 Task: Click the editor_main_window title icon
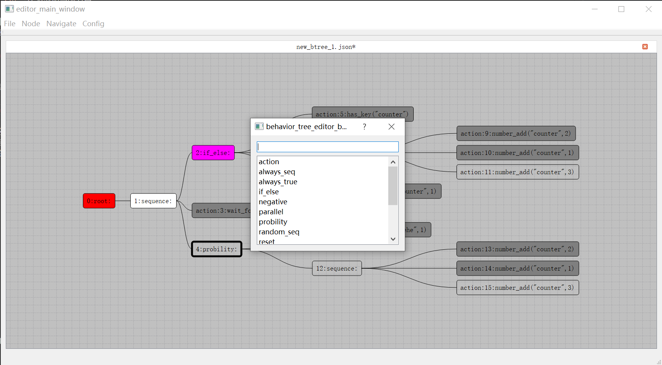coord(9,9)
